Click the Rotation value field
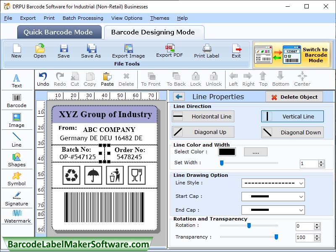This screenshot has height=252, width=336. pyautogui.click(x=305, y=226)
